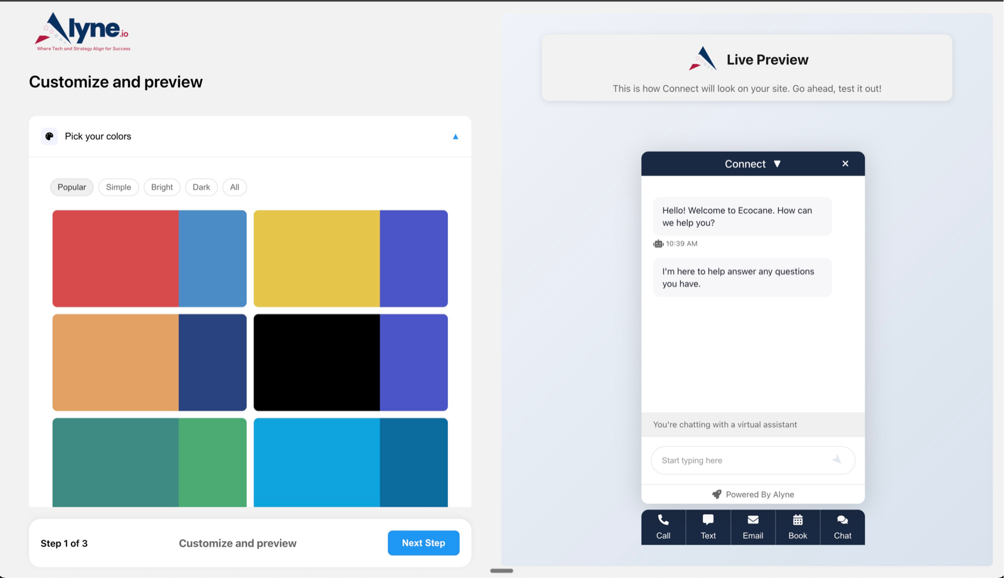1004x578 pixels.
Task: Open the Text option in widget
Action: click(x=708, y=527)
